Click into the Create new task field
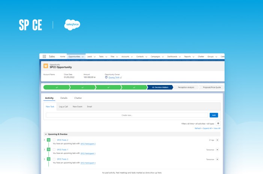This screenshot has height=174, width=263. pos(127,115)
